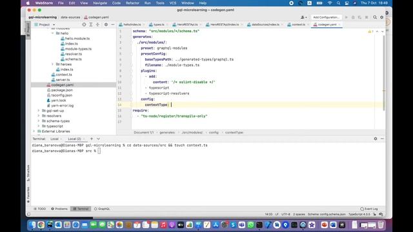Open the Wi-Fi menu bar icon

point(330,3)
